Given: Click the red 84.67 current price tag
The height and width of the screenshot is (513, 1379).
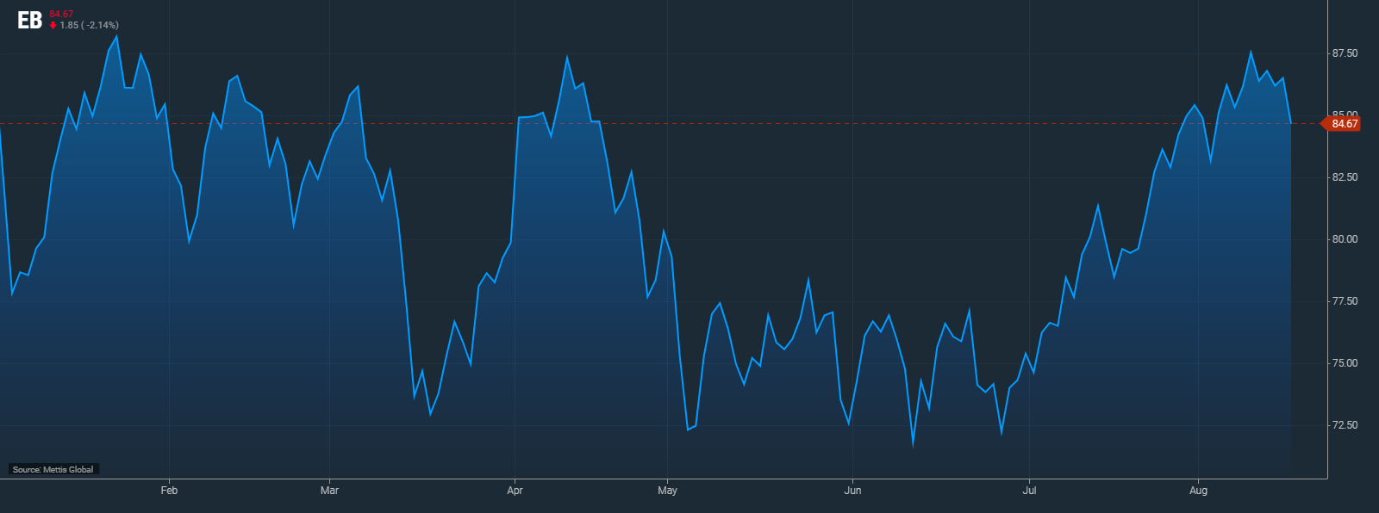Looking at the screenshot, I should [1341, 124].
